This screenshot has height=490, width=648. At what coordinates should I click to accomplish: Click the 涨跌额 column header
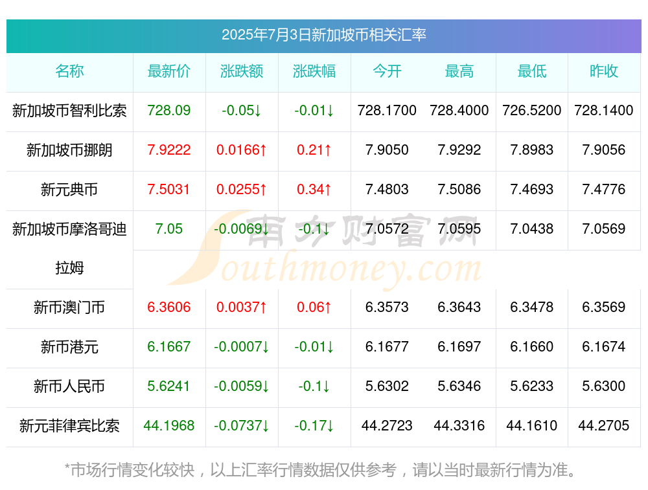[x=241, y=71]
